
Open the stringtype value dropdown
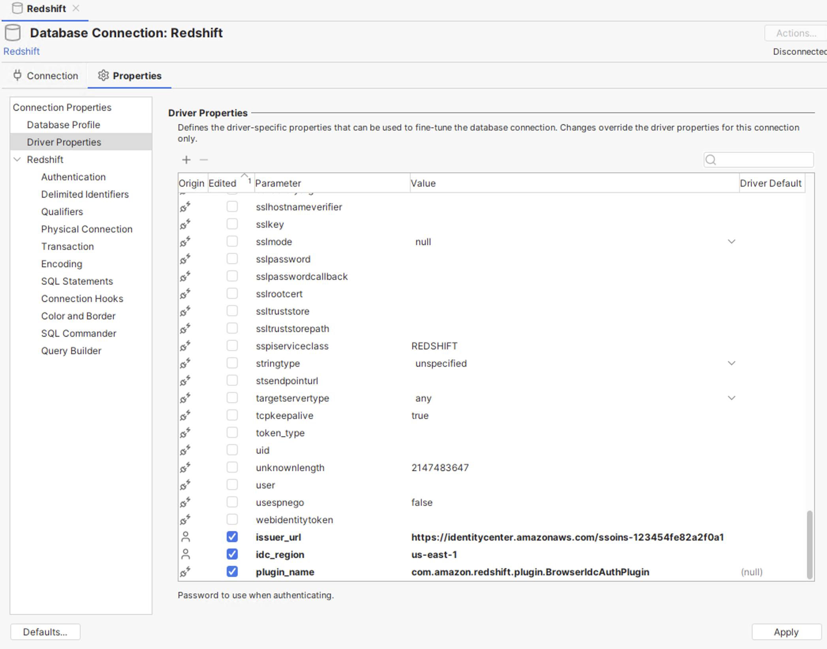[731, 363]
